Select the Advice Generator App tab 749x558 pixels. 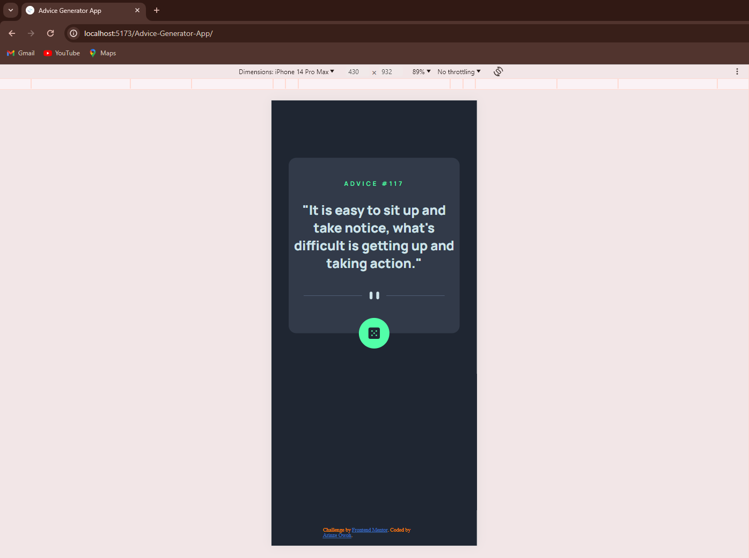pos(84,10)
